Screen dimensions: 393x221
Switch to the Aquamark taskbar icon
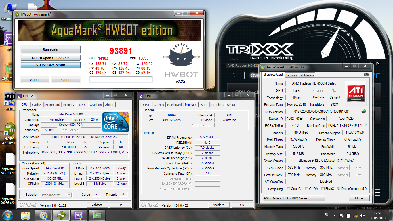pyautogui.click(x=61, y=215)
